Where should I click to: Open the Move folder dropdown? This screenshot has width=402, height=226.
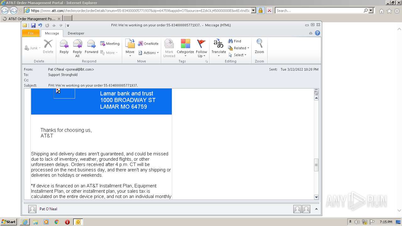130,48
